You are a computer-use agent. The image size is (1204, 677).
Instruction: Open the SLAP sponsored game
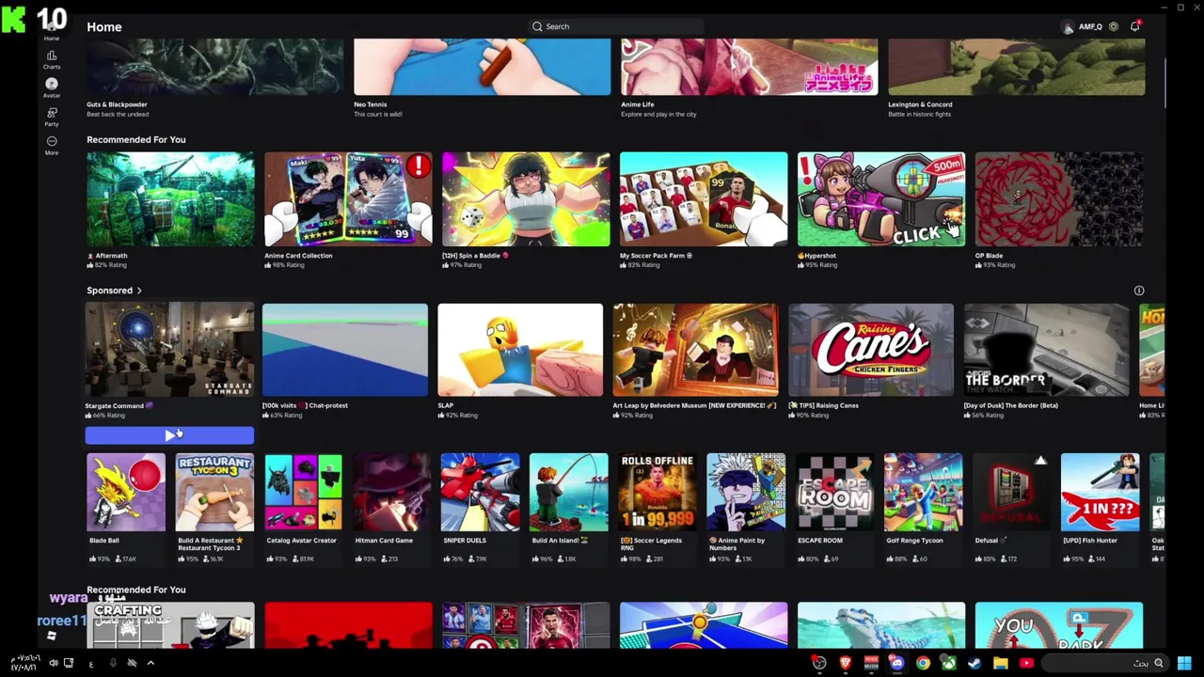coord(520,350)
